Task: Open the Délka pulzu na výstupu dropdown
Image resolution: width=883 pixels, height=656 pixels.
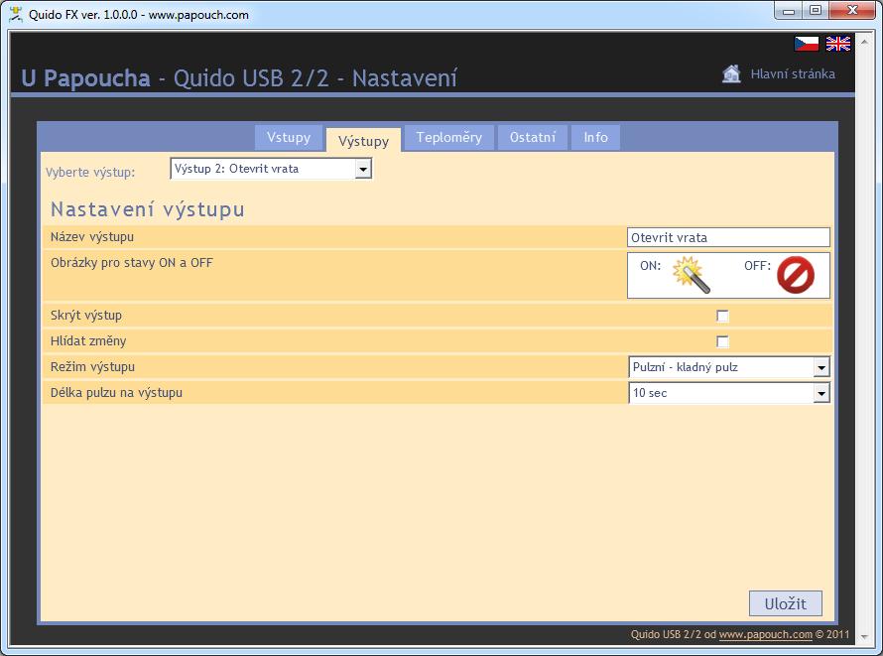Action: click(728, 393)
